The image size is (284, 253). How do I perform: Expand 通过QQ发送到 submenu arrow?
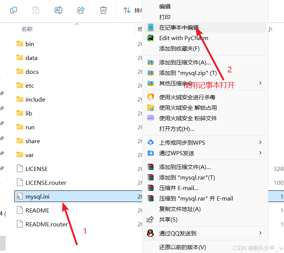[260, 233]
